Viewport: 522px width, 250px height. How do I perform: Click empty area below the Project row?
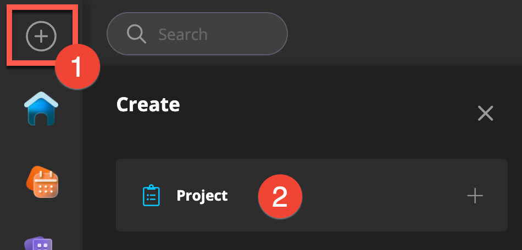(x=308, y=241)
